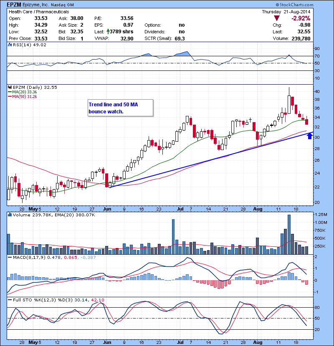The width and height of the screenshot is (334, 346).
Task: Click the Ask price 38.00
Action: tap(77, 18)
